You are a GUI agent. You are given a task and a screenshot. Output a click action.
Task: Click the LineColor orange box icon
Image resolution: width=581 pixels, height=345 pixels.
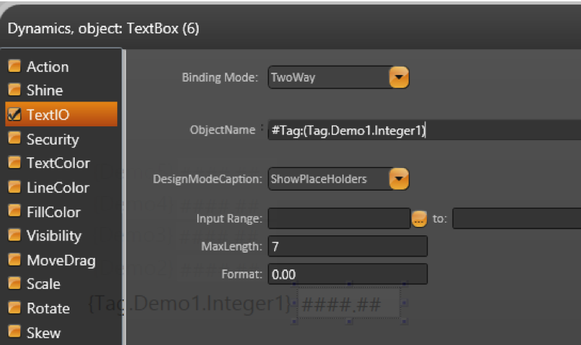coord(14,188)
